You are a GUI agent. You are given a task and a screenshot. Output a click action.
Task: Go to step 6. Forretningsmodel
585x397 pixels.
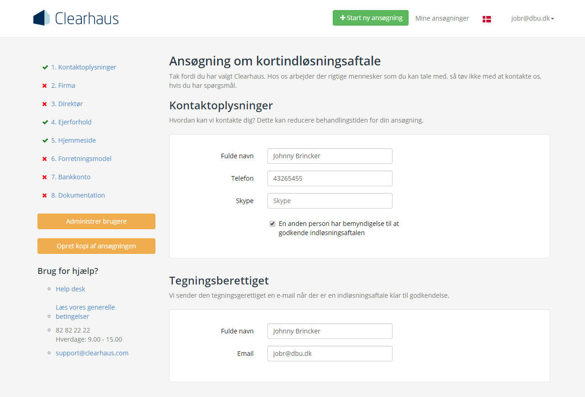pyautogui.click(x=81, y=159)
